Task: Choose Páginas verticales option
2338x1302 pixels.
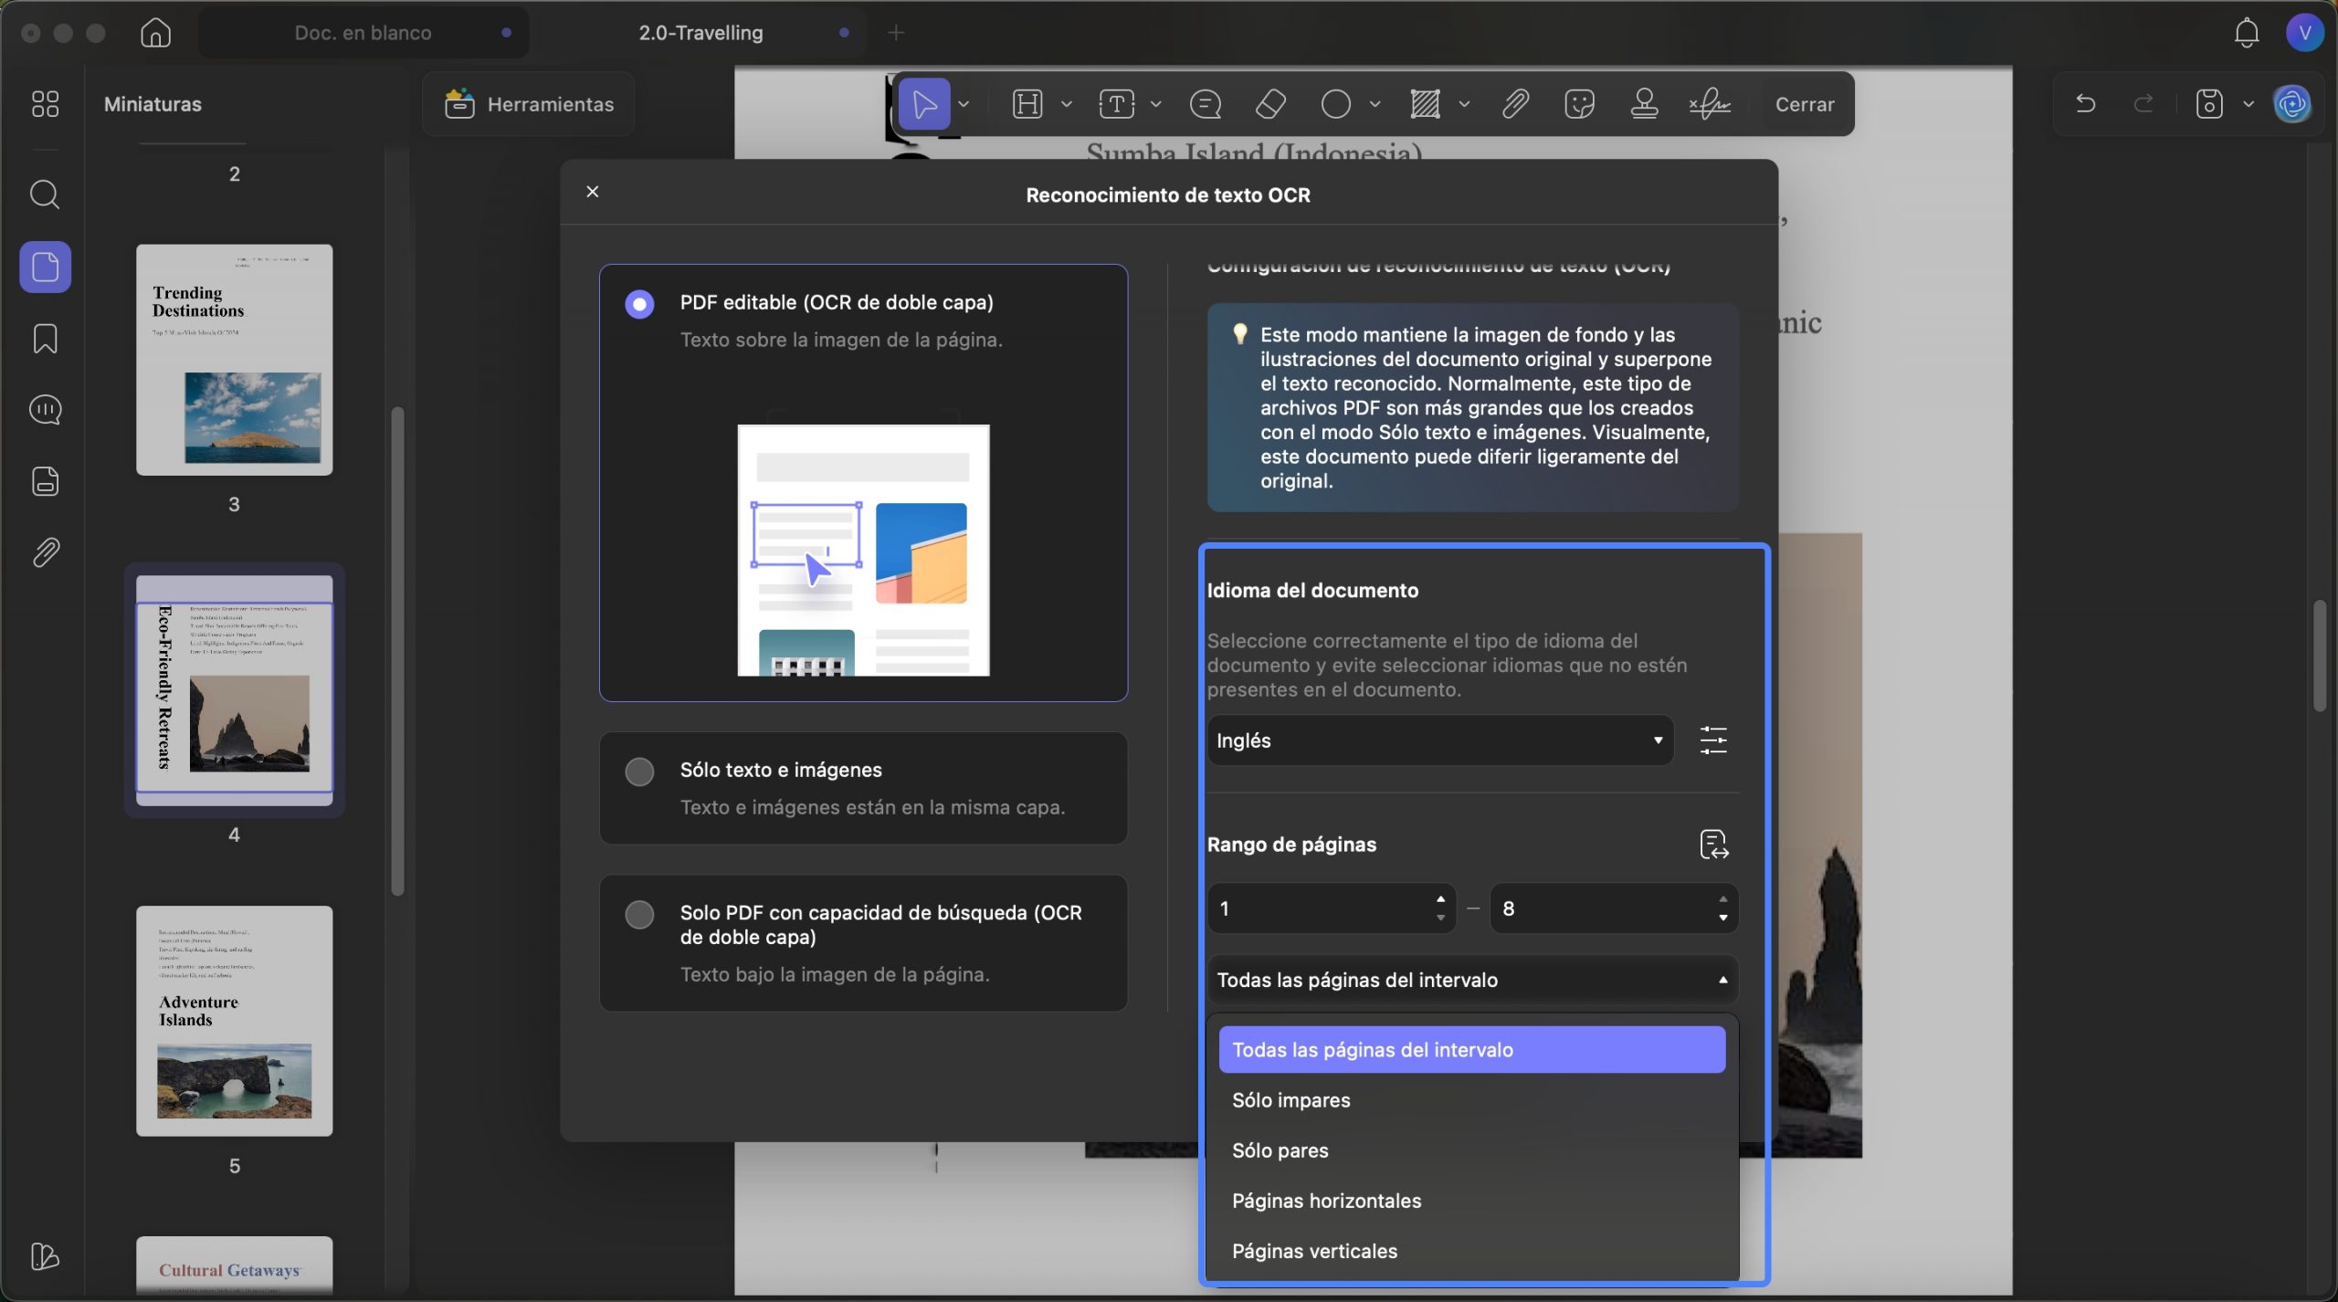Action: tap(1472, 1251)
